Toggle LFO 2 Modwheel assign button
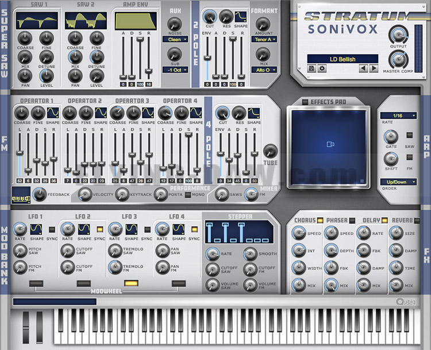The image size is (431, 350). [x=83, y=283]
